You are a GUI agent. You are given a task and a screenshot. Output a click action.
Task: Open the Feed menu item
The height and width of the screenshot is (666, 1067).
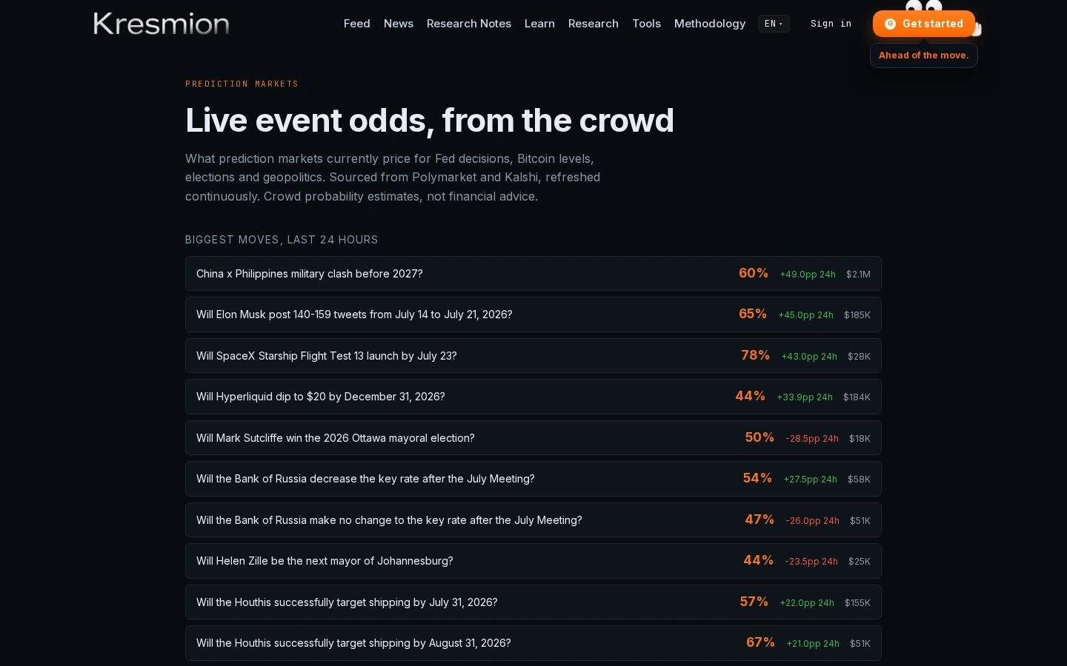click(x=356, y=24)
